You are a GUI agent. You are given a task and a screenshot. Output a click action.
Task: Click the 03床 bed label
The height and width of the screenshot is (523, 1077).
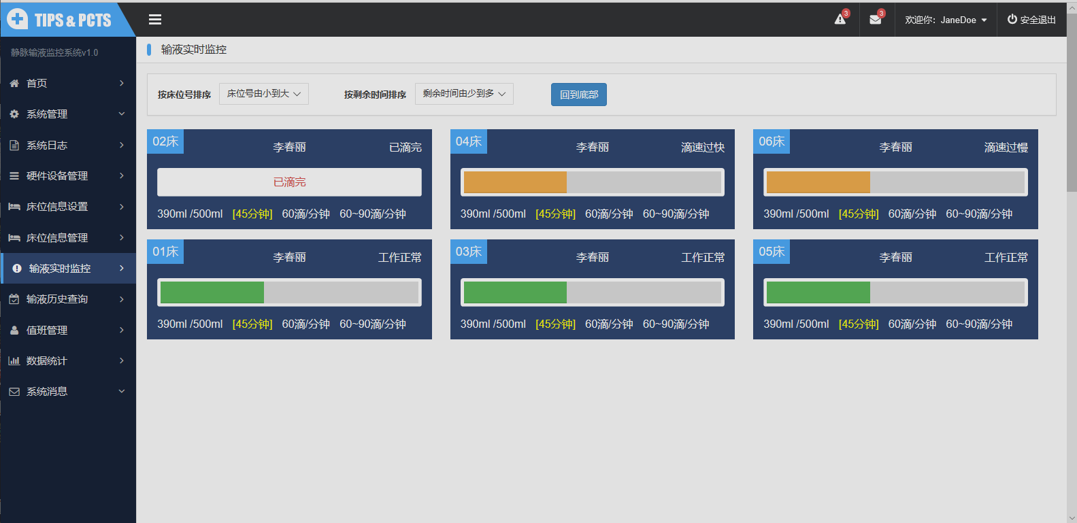click(469, 252)
